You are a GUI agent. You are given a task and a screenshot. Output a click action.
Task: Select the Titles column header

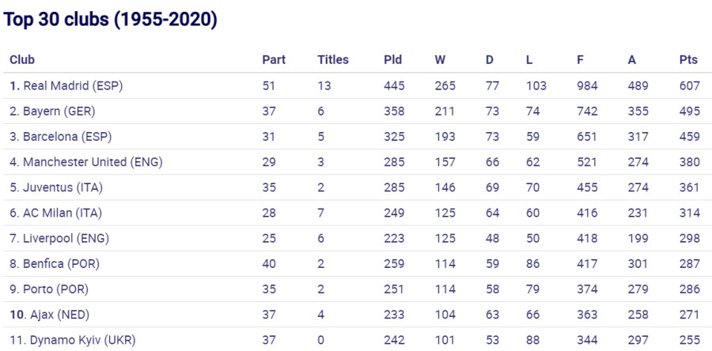pyautogui.click(x=333, y=60)
